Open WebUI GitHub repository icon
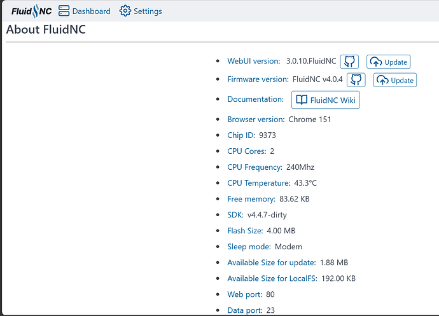The height and width of the screenshot is (316, 439). (349, 62)
